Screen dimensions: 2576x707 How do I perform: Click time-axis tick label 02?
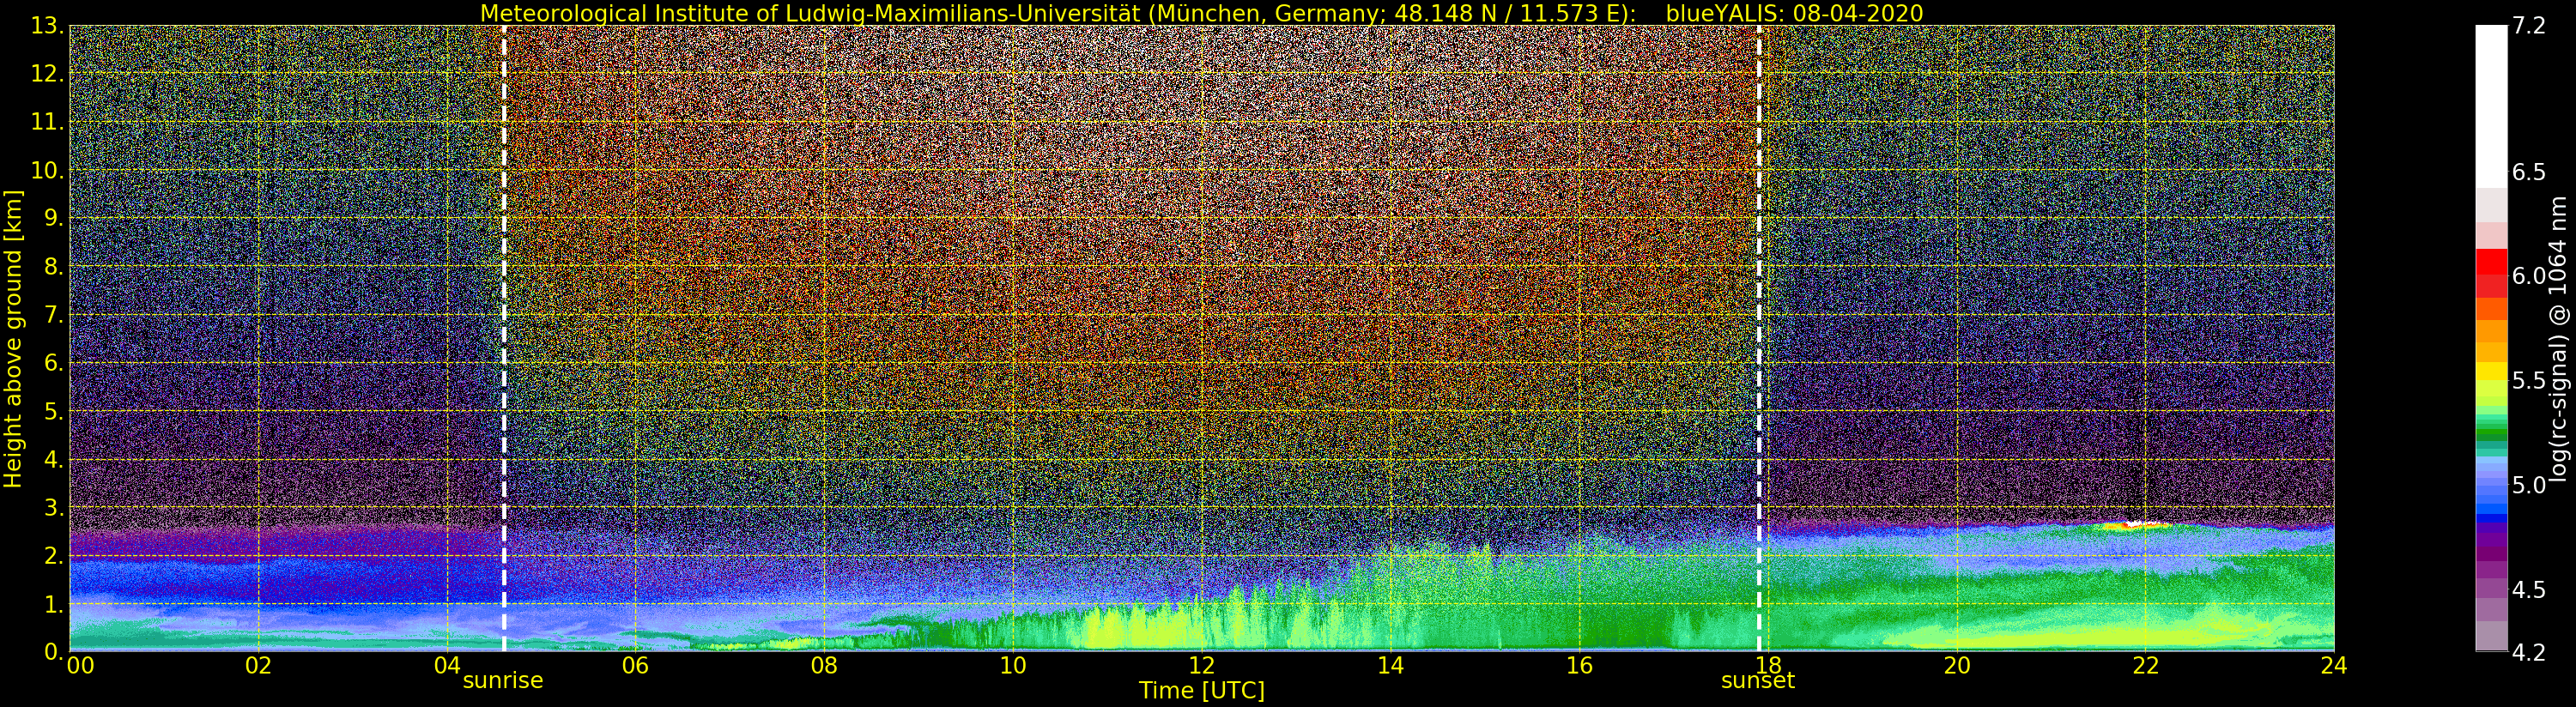click(258, 666)
